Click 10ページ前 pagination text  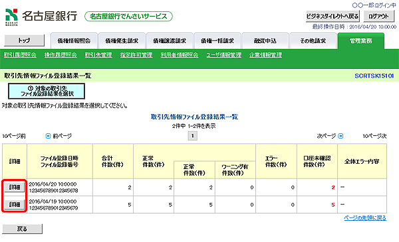(14, 136)
